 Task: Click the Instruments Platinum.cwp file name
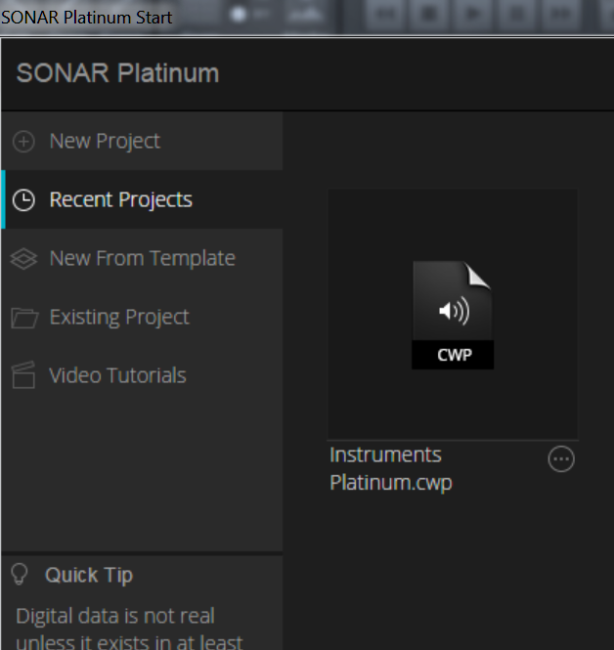click(391, 469)
